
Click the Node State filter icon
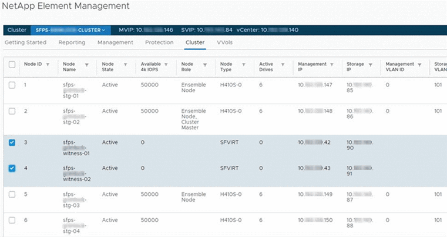[x=126, y=64]
